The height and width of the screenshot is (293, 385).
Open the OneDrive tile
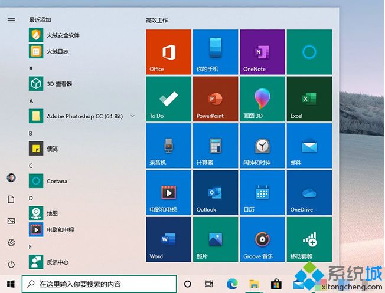pos(309,192)
